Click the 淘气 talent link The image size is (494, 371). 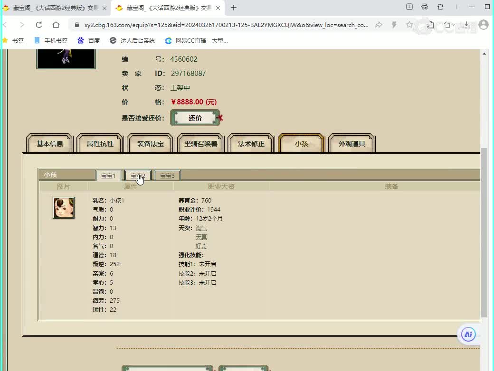point(201,228)
